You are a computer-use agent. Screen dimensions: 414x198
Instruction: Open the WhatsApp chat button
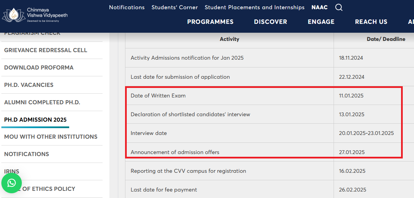(12, 183)
